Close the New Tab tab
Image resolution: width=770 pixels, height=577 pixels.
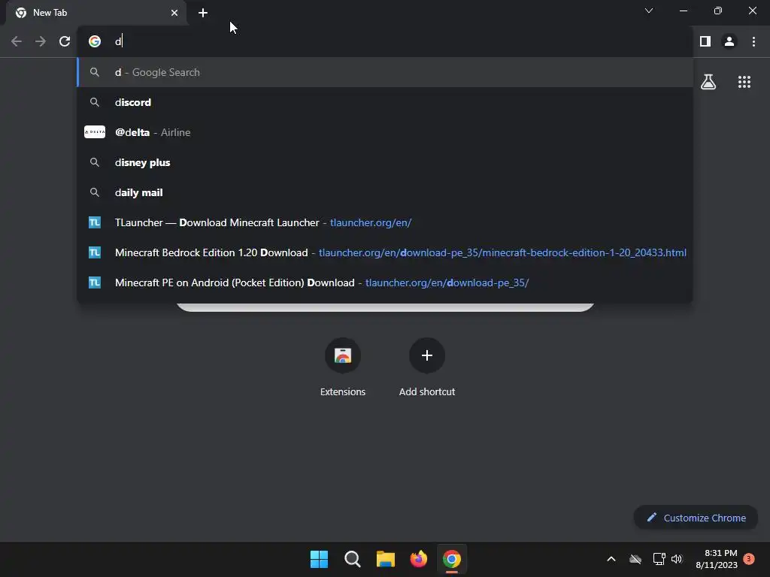click(x=174, y=13)
